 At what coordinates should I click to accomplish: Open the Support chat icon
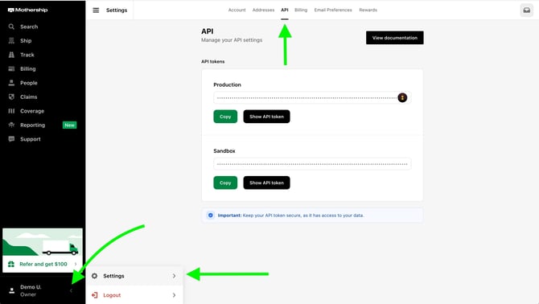pos(11,139)
